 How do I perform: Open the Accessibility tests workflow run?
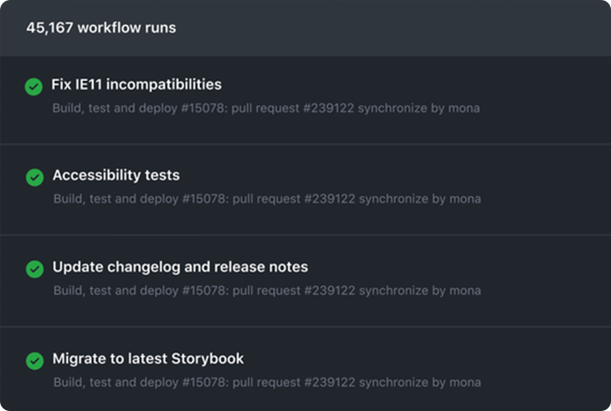[116, 175]
